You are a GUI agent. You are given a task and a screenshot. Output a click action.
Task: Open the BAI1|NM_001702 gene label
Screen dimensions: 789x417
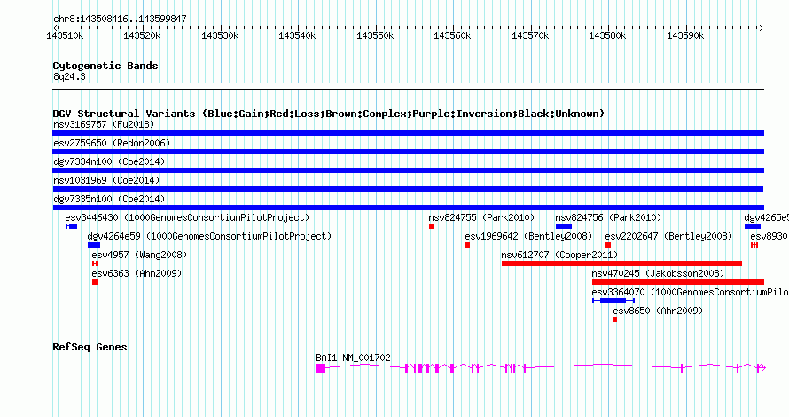pos(353,358)
